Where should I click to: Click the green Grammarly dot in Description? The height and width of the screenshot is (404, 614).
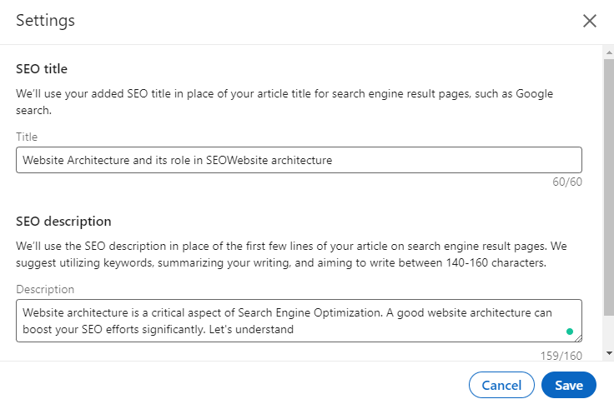(x=570, y=332)
